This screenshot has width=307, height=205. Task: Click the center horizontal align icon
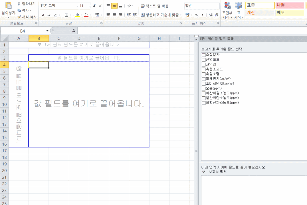(x=114, y=15)
